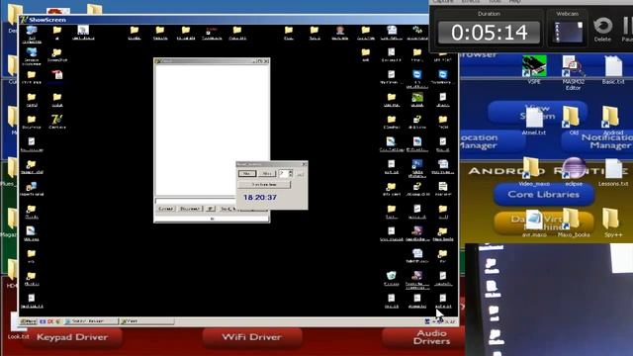Image resolution: width=633 pixels, height=356 pixels.
Task: Click the Disconnect button in remote window
Action: point(190,209)
